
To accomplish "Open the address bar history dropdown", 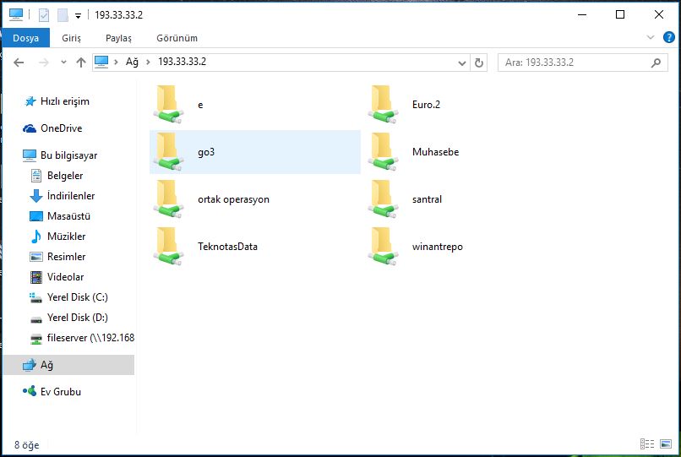I will click(462, 63).
